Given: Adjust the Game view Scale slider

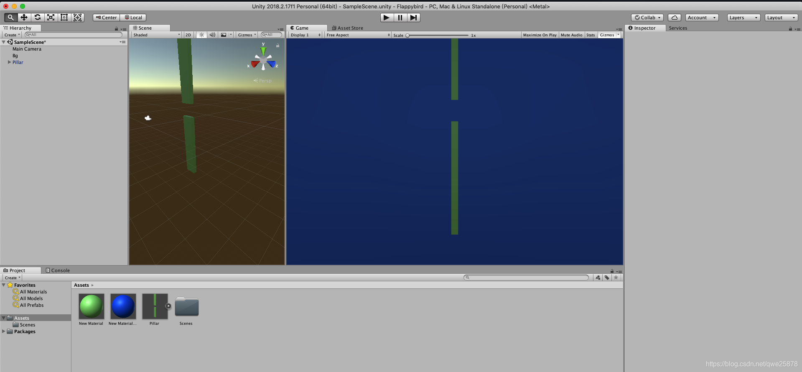Looking at the screenshot, I should (x=437, y=36).
